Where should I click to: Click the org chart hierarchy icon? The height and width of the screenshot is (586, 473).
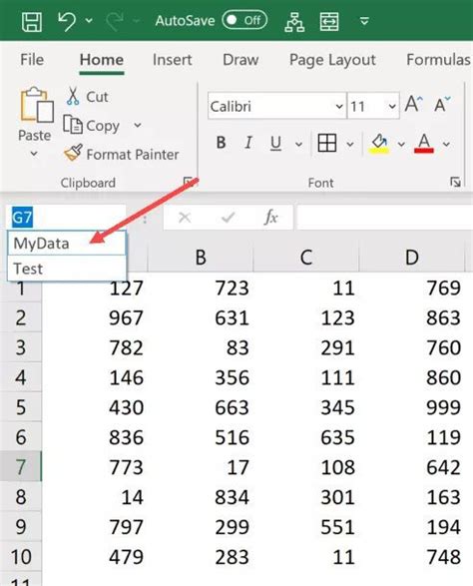(294, 21)
